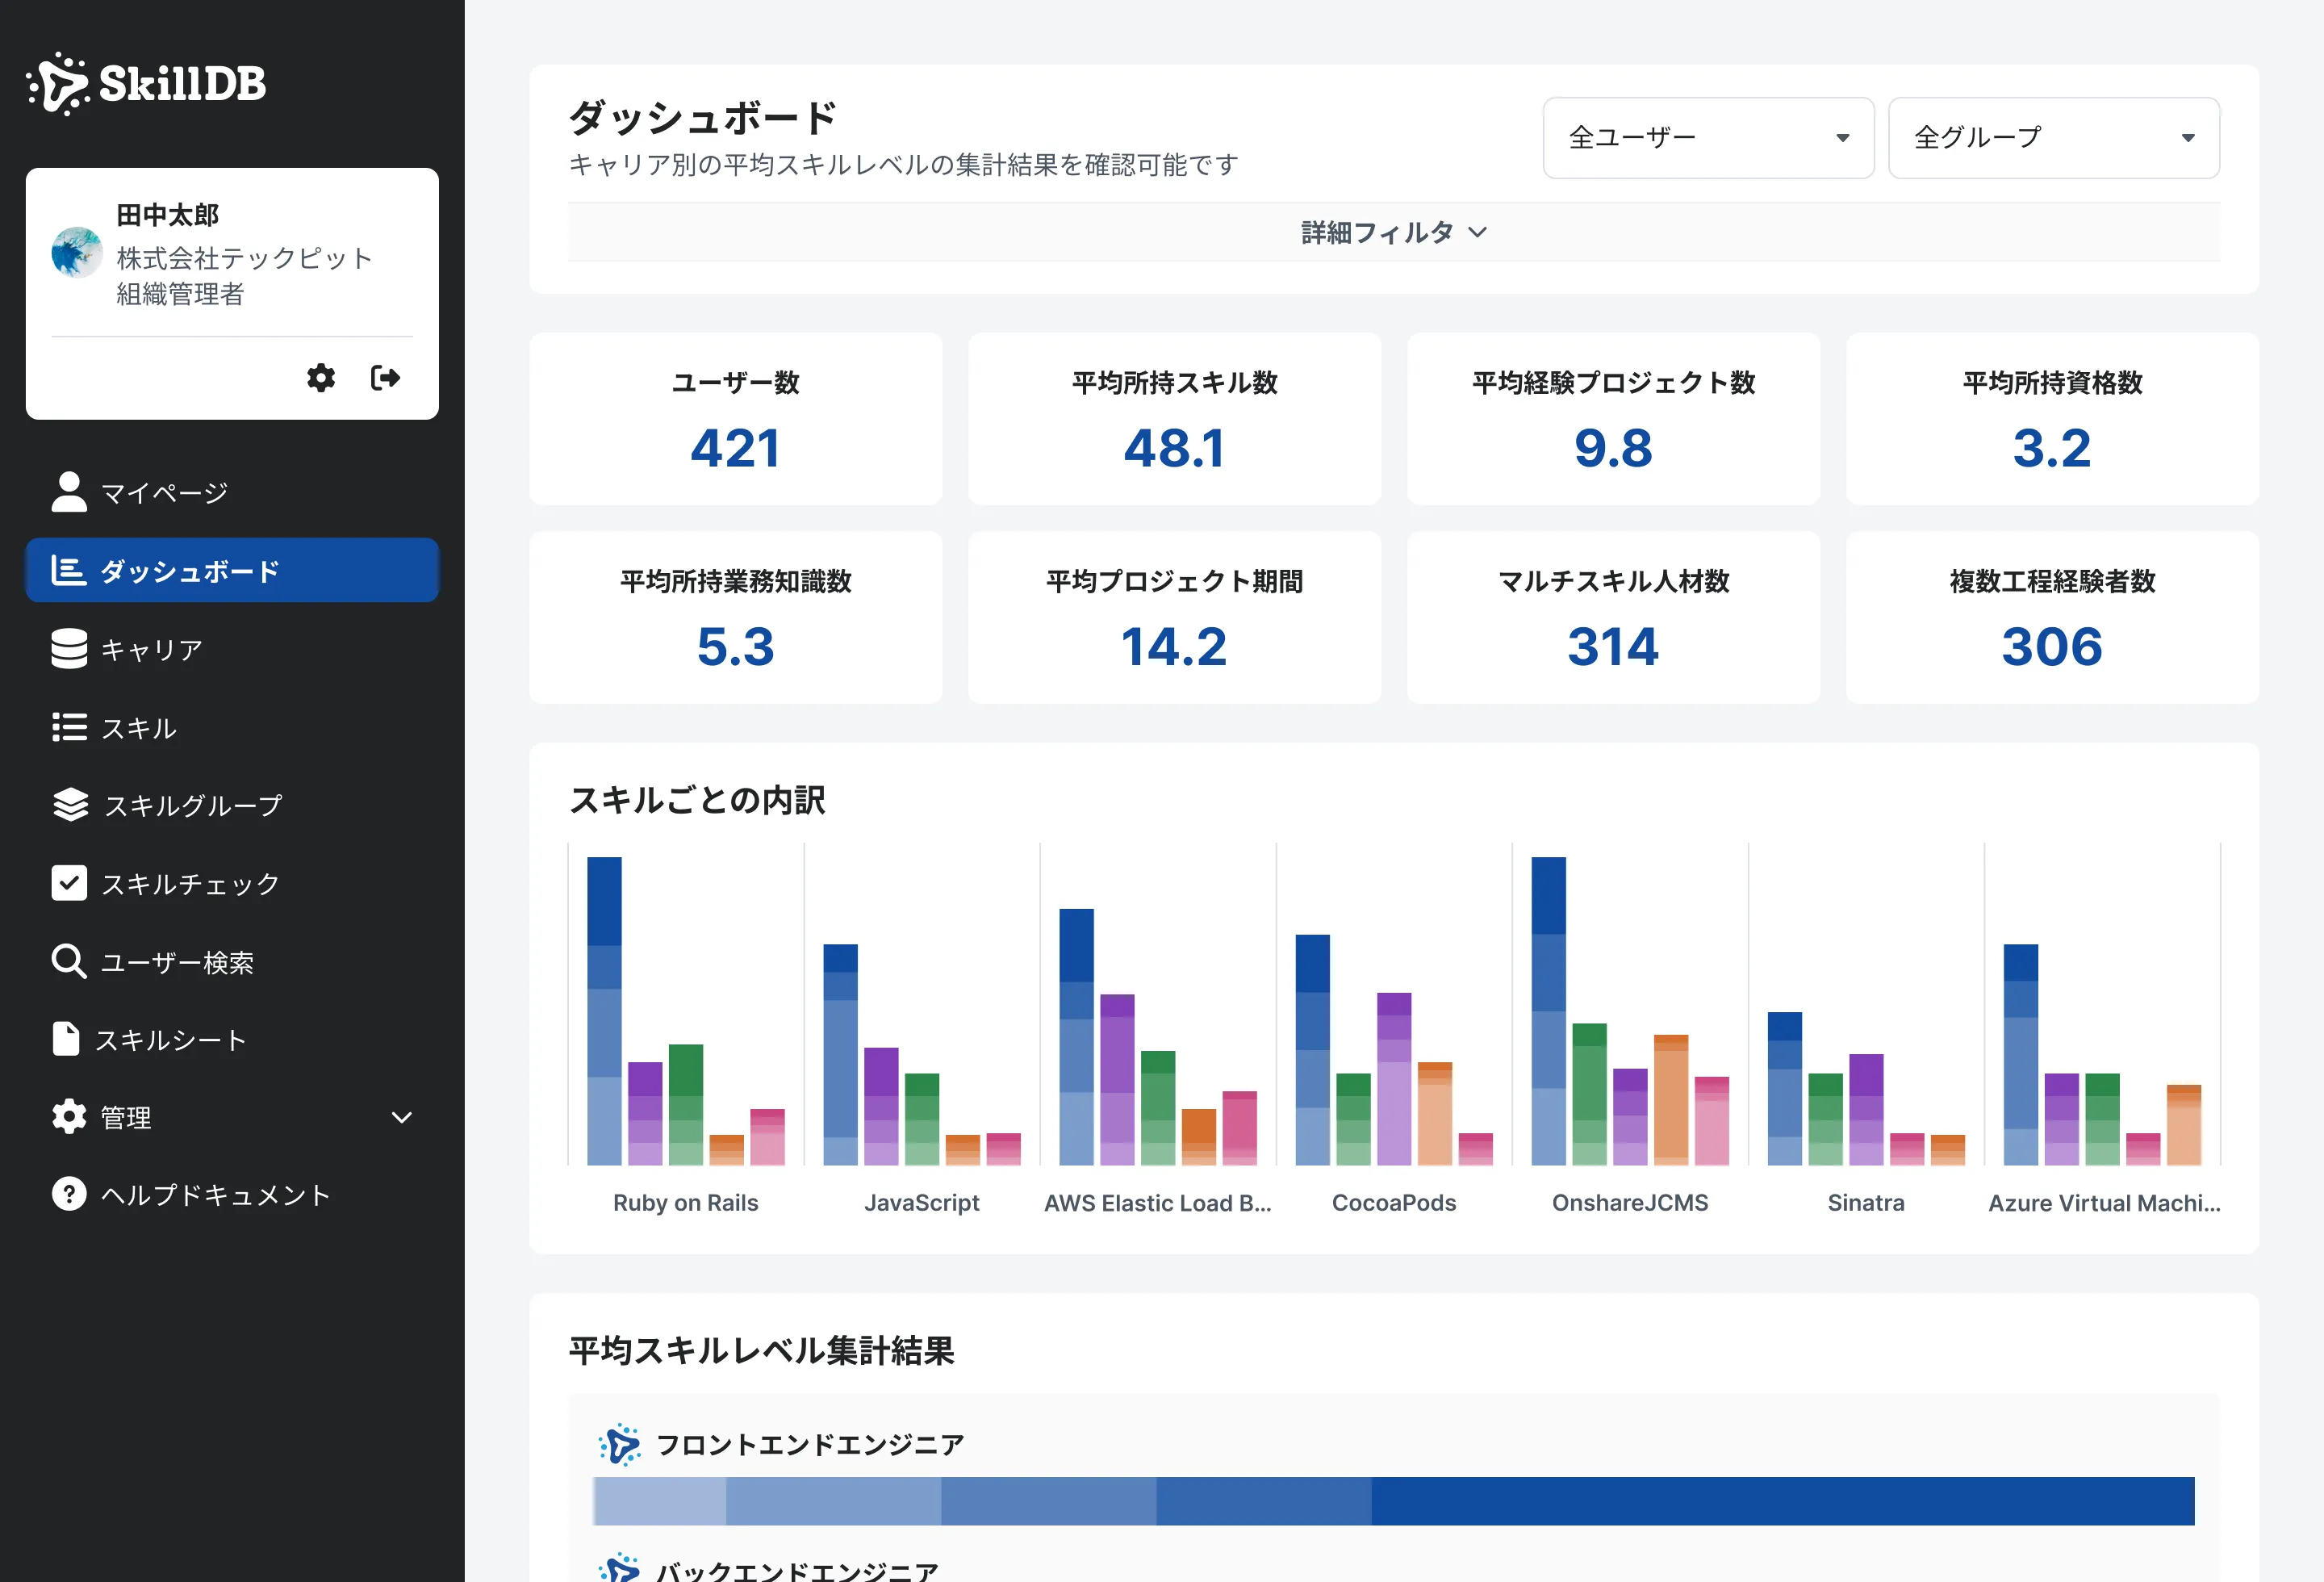The image size is (2324, 1582).
Task: Click the ヘルプドキュメント question mark icon
Action: coord(69,1194)
